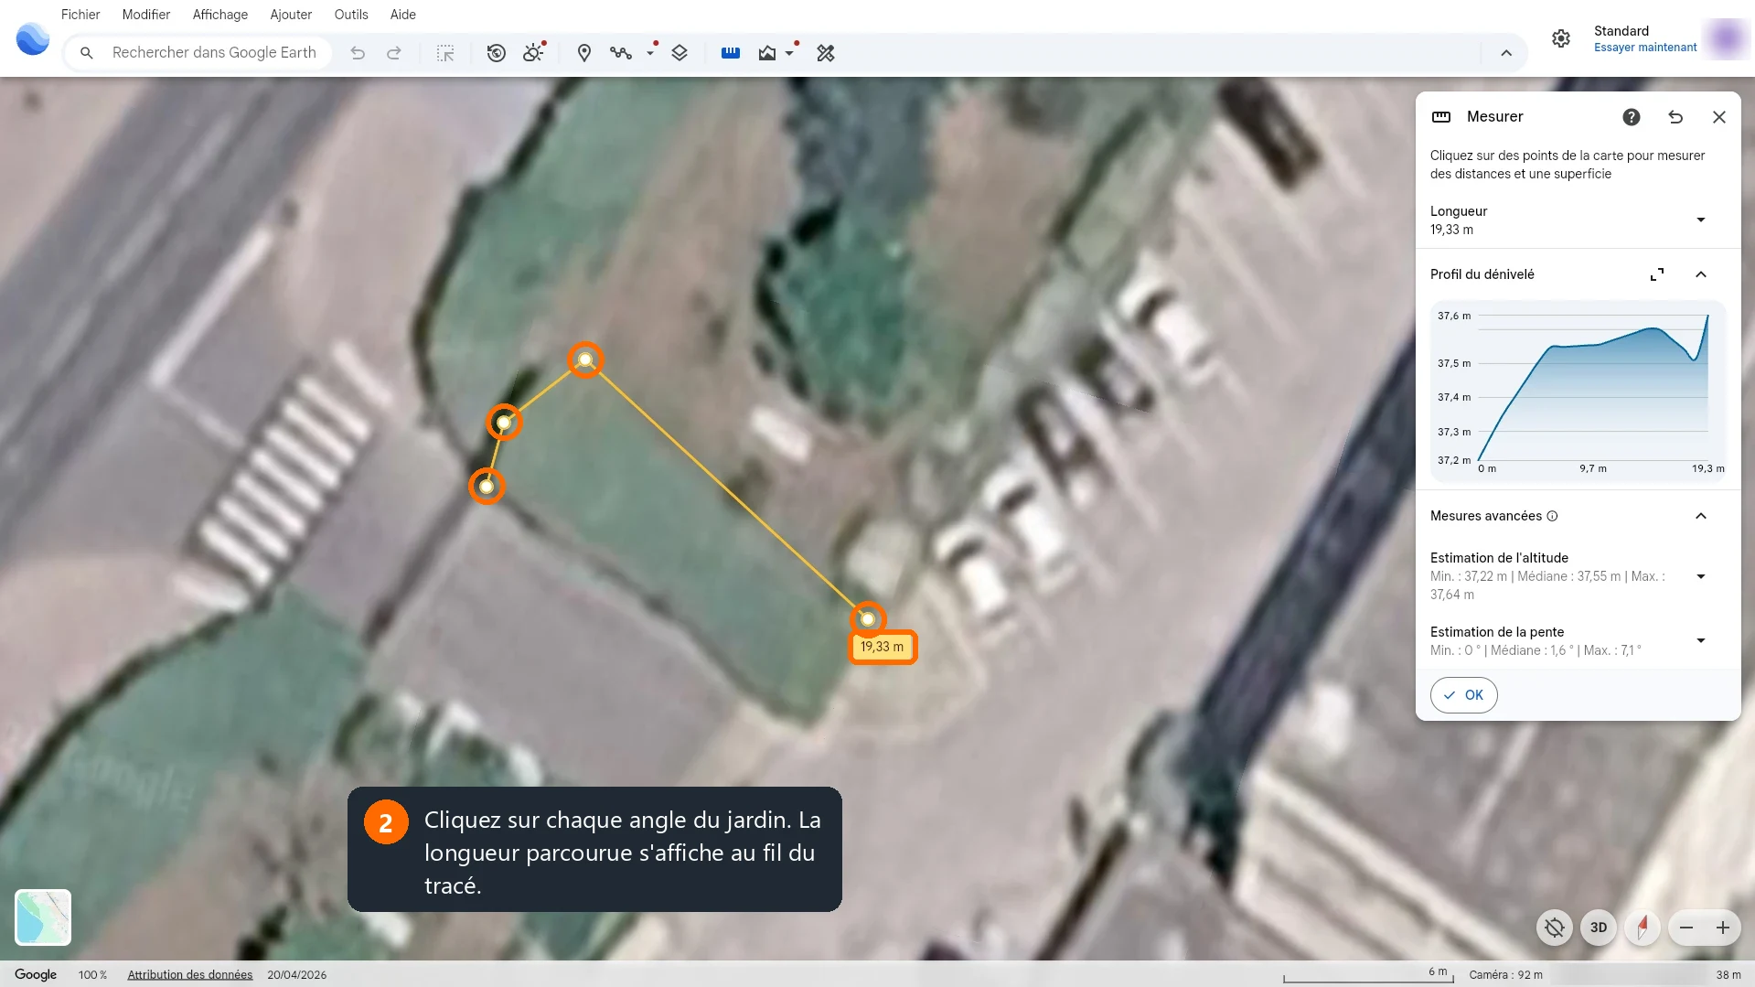Draw a path or polygon
This screenshot has height=987, width=1755.
[x=621, y=53]
